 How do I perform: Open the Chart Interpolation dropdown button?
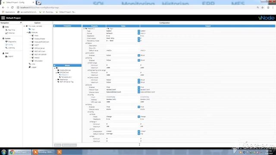coord(139,131)
